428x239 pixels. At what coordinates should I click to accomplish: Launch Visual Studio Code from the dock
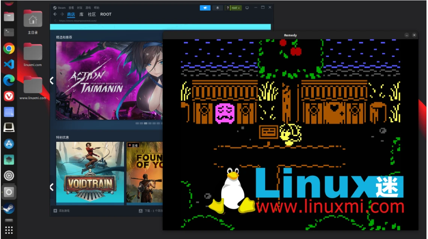[9, 64]
